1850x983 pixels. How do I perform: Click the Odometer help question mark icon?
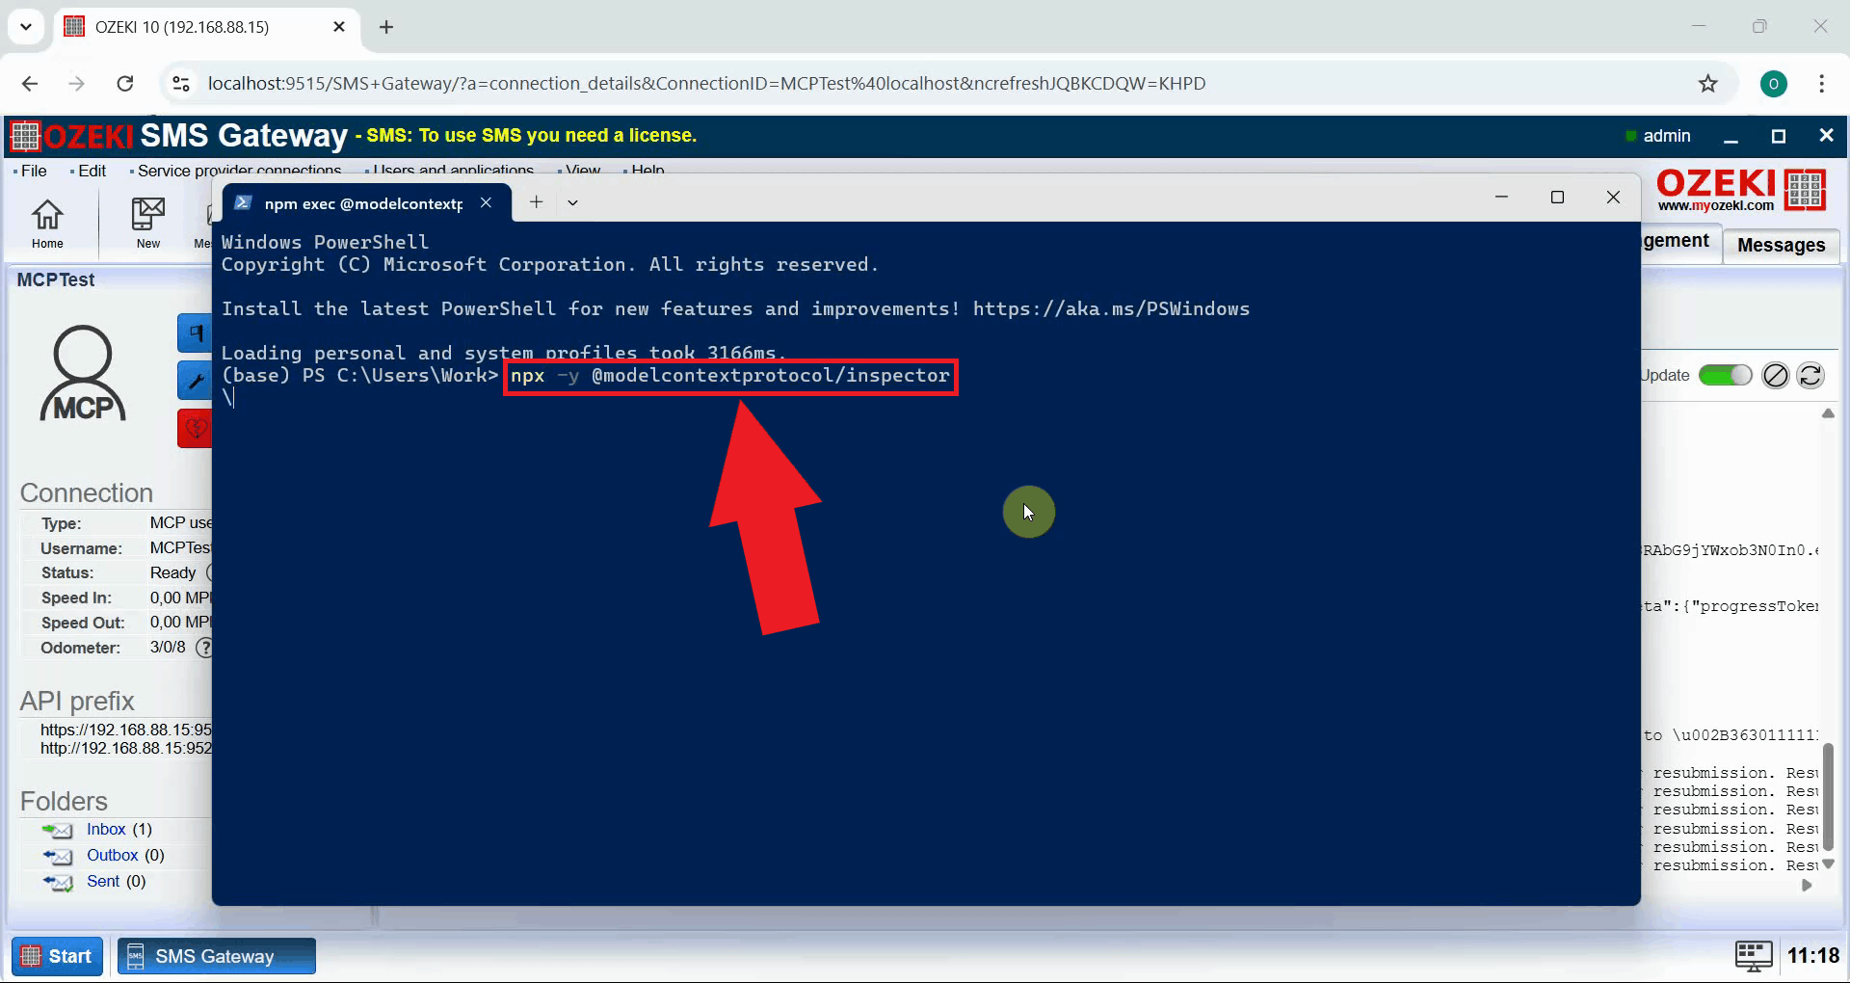205,648
